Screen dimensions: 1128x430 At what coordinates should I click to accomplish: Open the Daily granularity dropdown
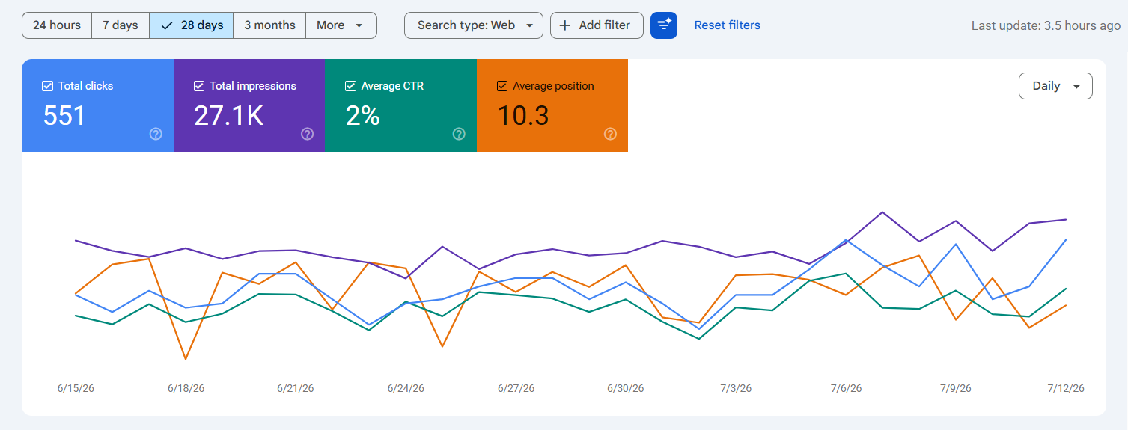[x=1055, y=86]
